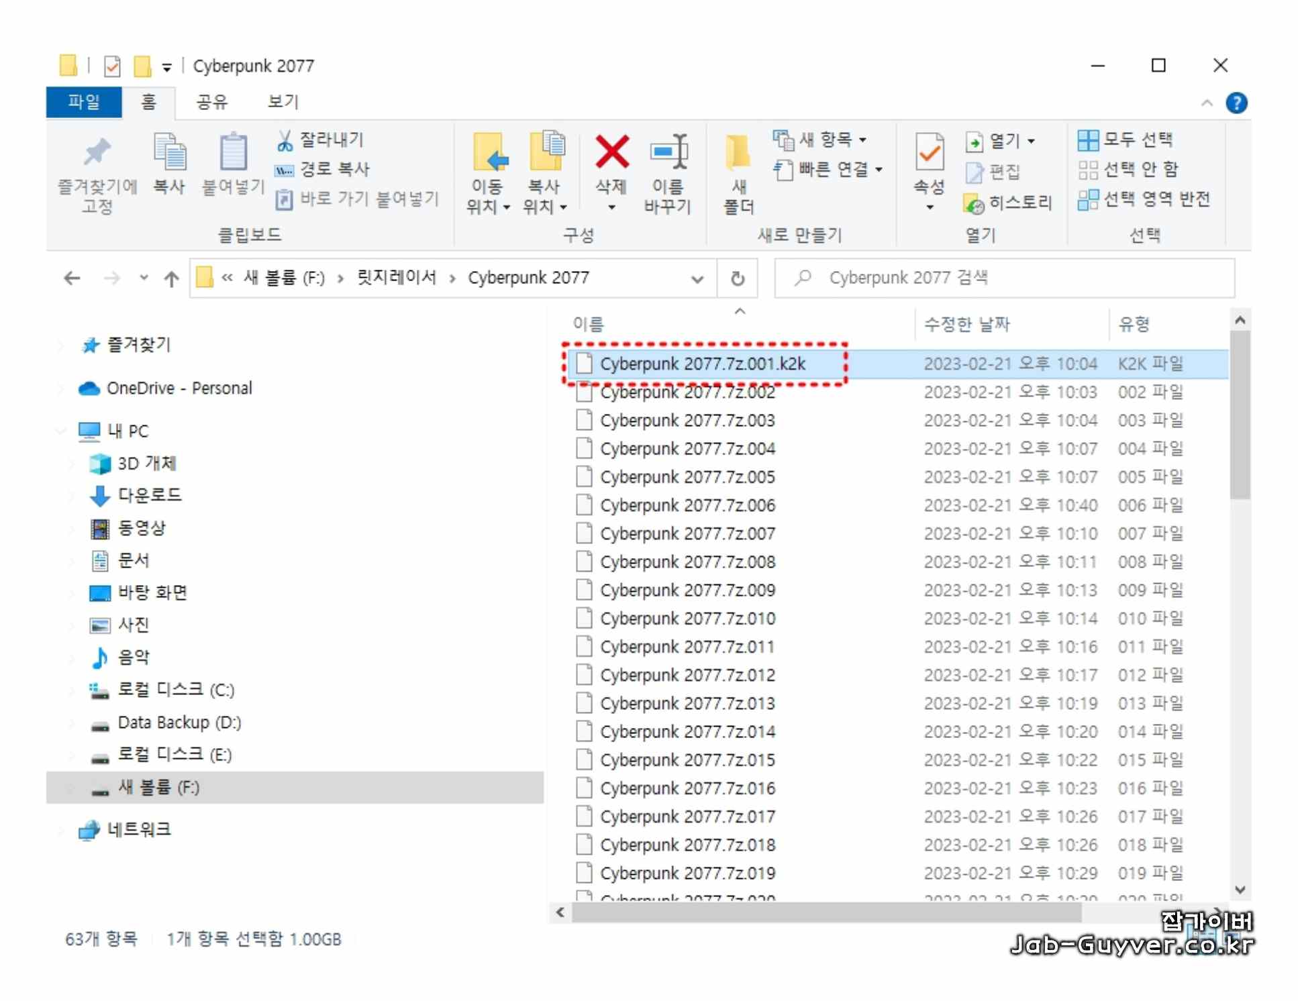
Task: Expand the address bar history dropdown
Action: pos(697,278)
